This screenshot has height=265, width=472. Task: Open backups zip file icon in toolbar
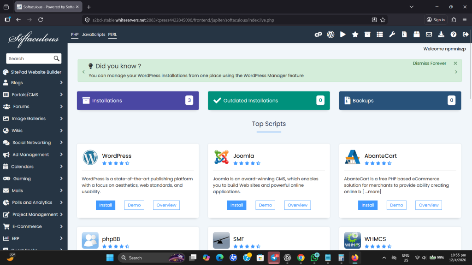pyautogui.click(x=404, y=35)
